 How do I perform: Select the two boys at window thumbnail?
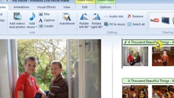[x=135, y=56]
